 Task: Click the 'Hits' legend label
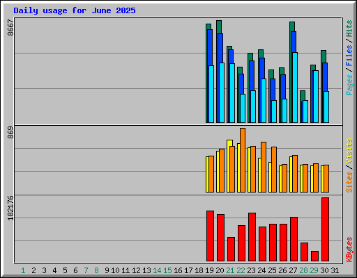349,28
